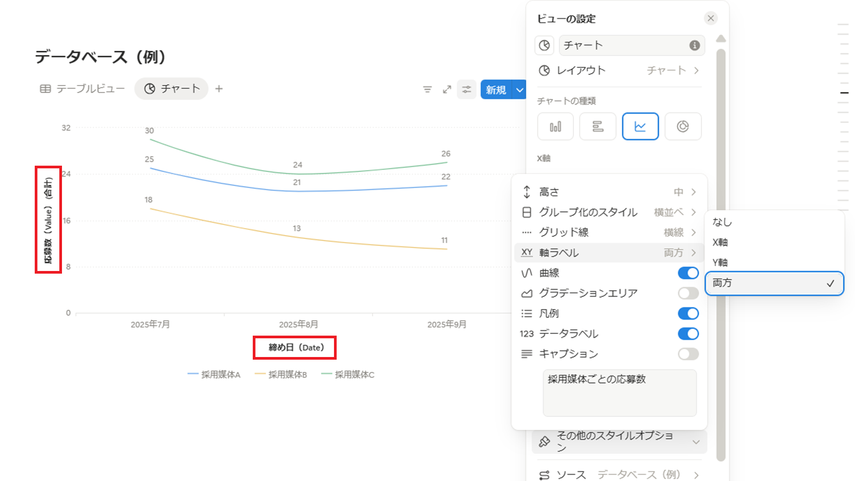The image size is (855, 481).
Task: Enable the グラデーションエリア switch
Action: point(688,293)
